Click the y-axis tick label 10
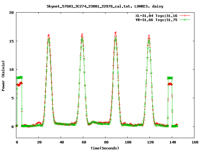 [11, 70]
